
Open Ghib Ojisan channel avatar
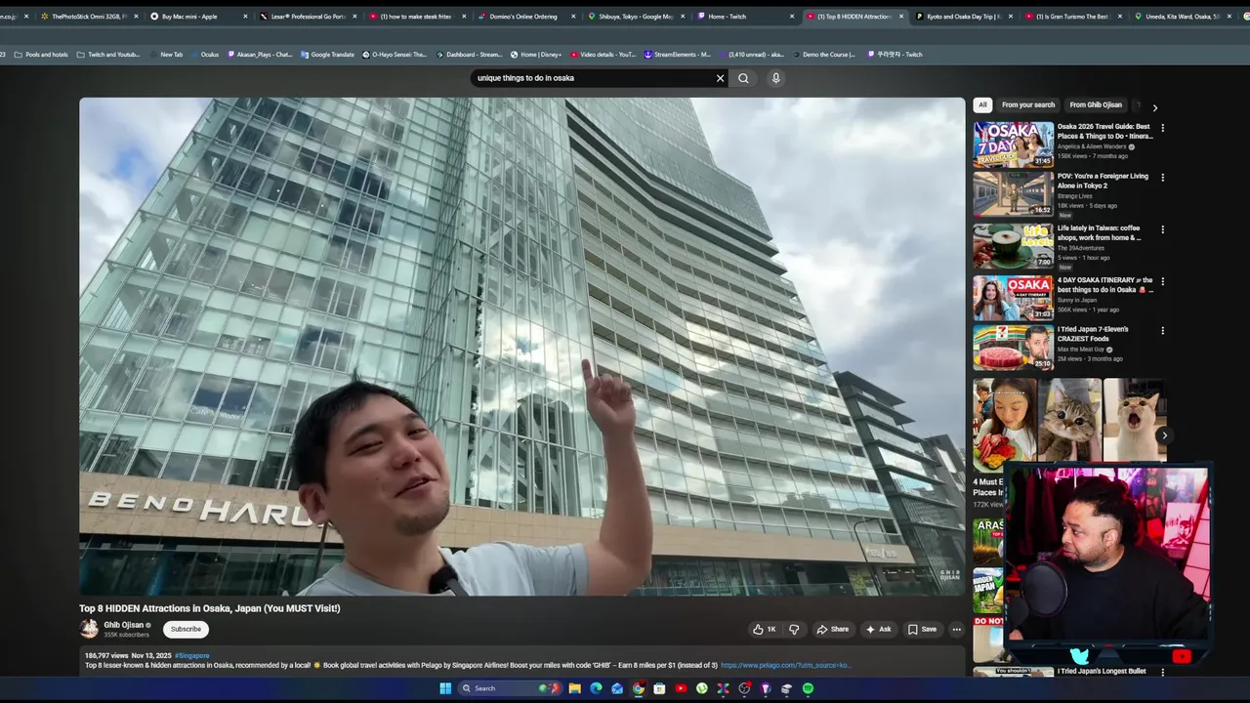(x=89, y=629)
